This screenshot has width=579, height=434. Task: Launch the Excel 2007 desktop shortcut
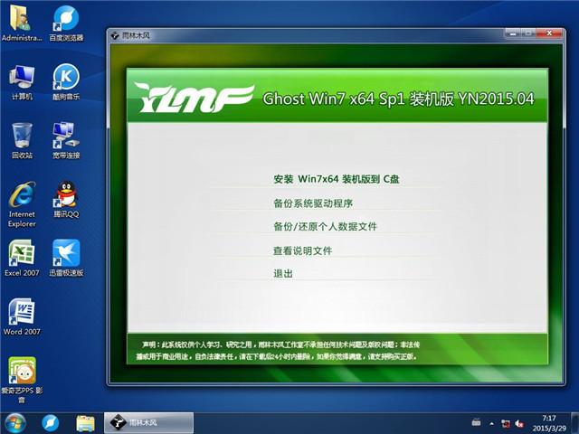(x=22, y=259)
